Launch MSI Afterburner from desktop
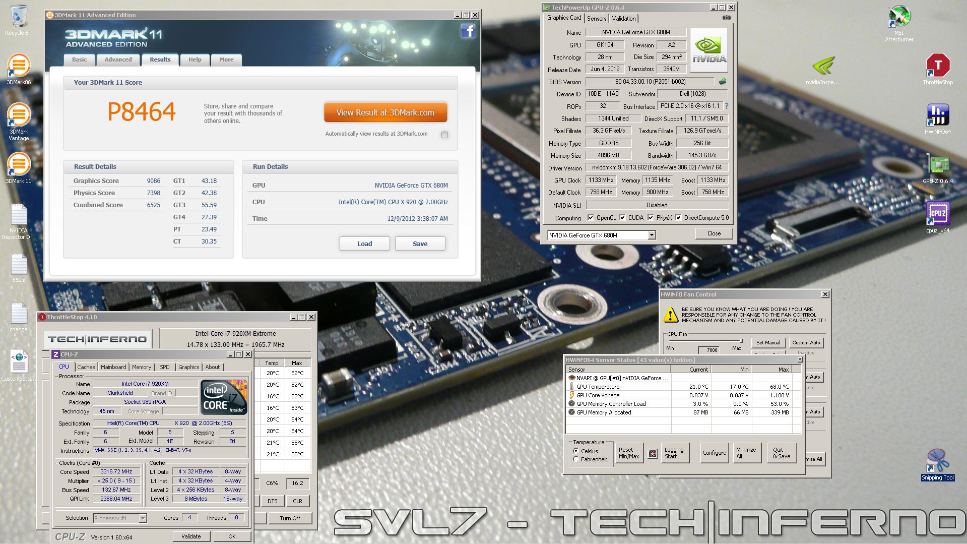Screen dimensions: 967x544 (899, 23)
